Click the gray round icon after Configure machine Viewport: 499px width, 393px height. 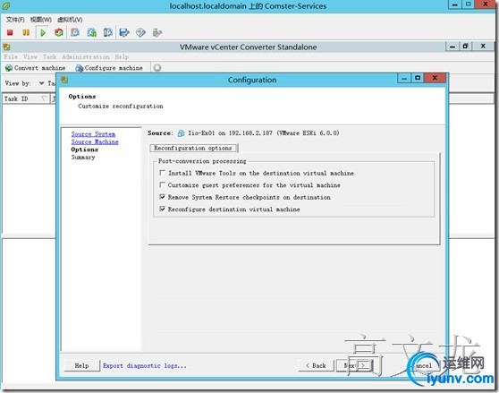[156, 68]
